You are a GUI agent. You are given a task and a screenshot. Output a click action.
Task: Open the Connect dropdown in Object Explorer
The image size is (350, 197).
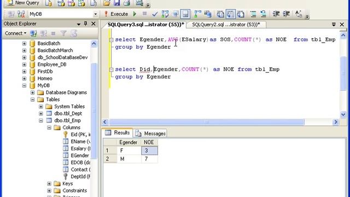pyautogui.click(x=16, y=33)
